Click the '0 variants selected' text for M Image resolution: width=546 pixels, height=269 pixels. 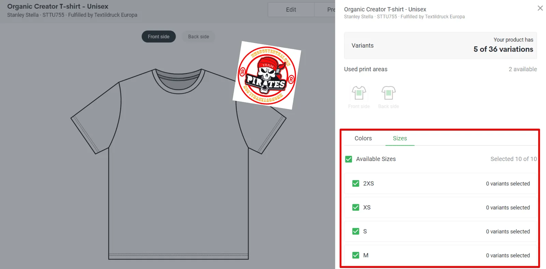pyautogui.click(x=508, y=255)
